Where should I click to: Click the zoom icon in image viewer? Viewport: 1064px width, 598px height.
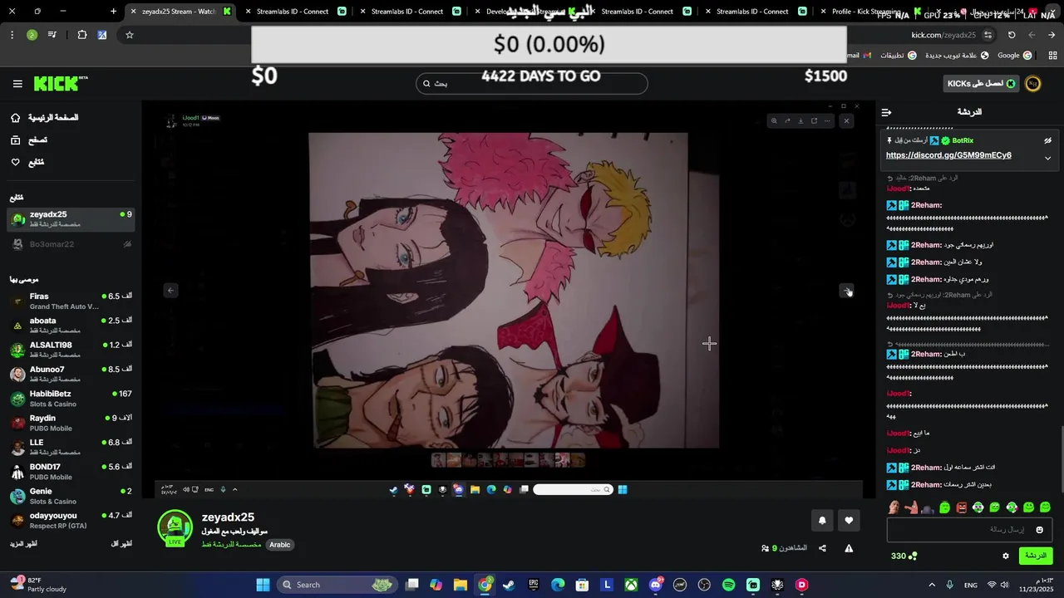tap(774, 121)
